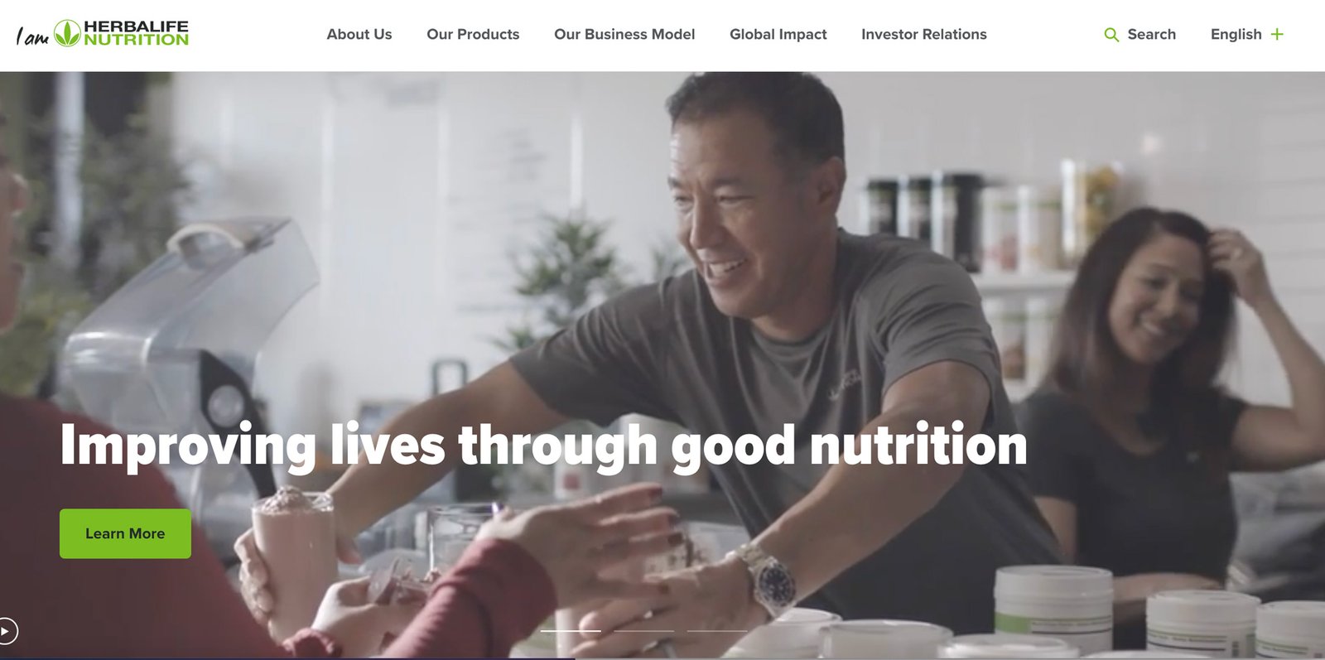This screenshot has width=1325, height=660.
Task: Open the About Us menu
Action: click(359, 34)
